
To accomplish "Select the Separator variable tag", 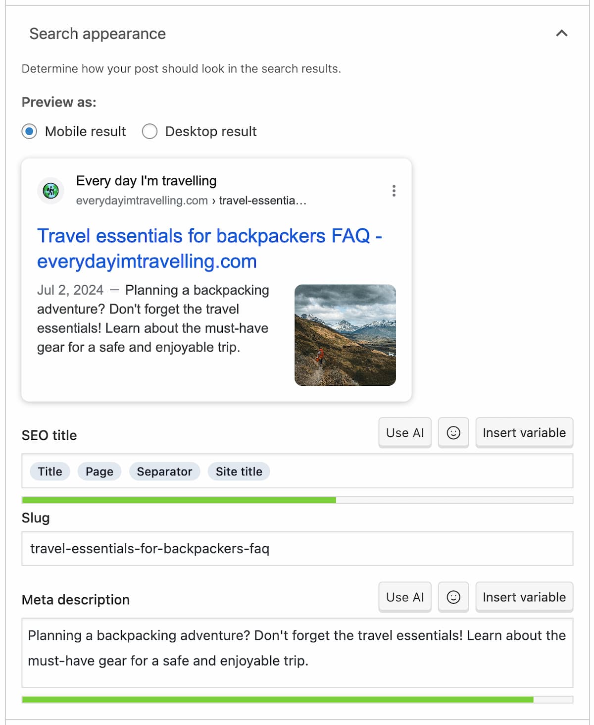I will [x=164, y=471].
